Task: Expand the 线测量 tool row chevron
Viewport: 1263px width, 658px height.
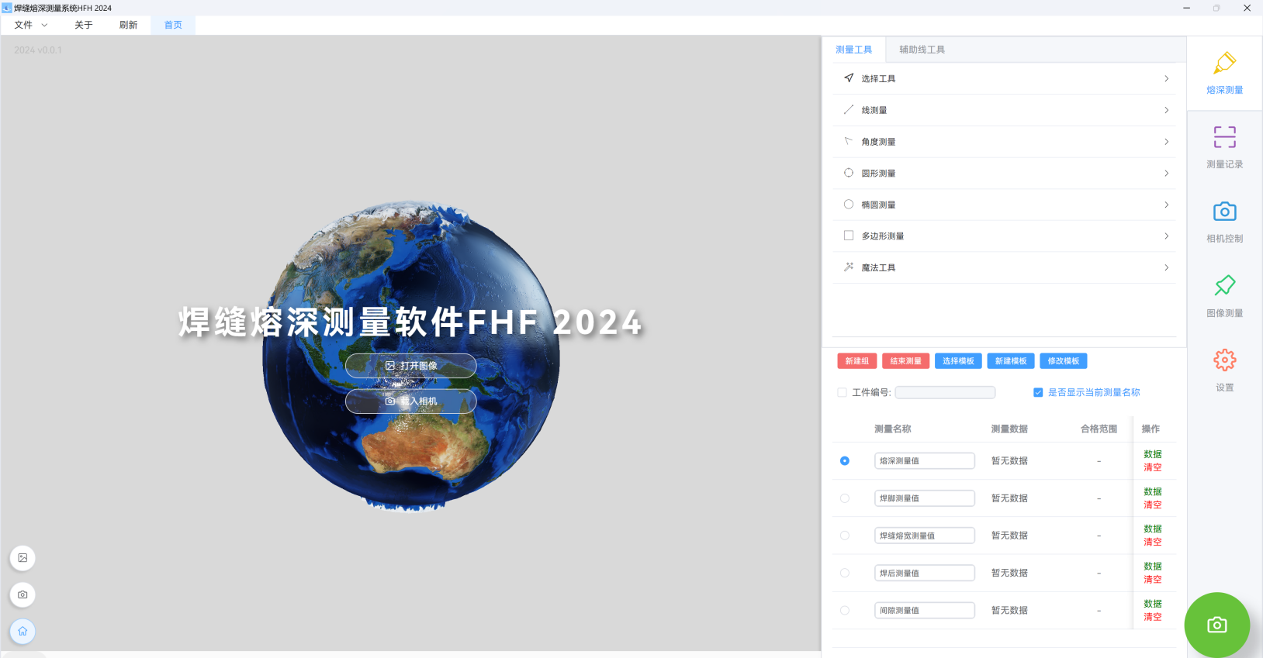Action: tap(1166, 111)
